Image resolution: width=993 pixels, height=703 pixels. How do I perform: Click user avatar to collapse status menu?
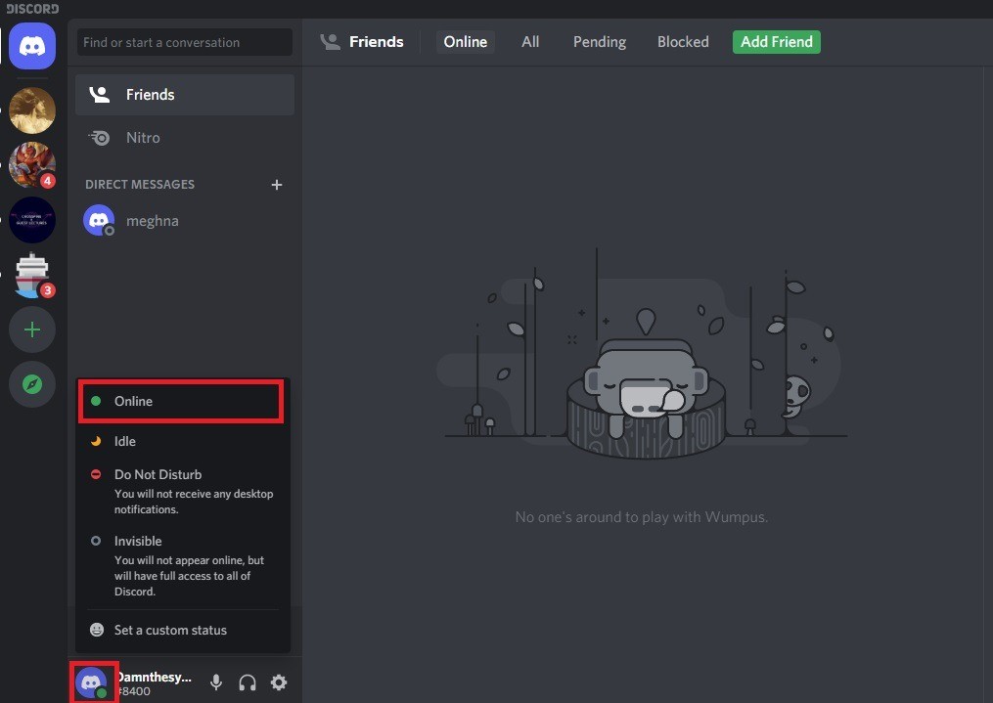pyautogui.click(x=92, y=681)
